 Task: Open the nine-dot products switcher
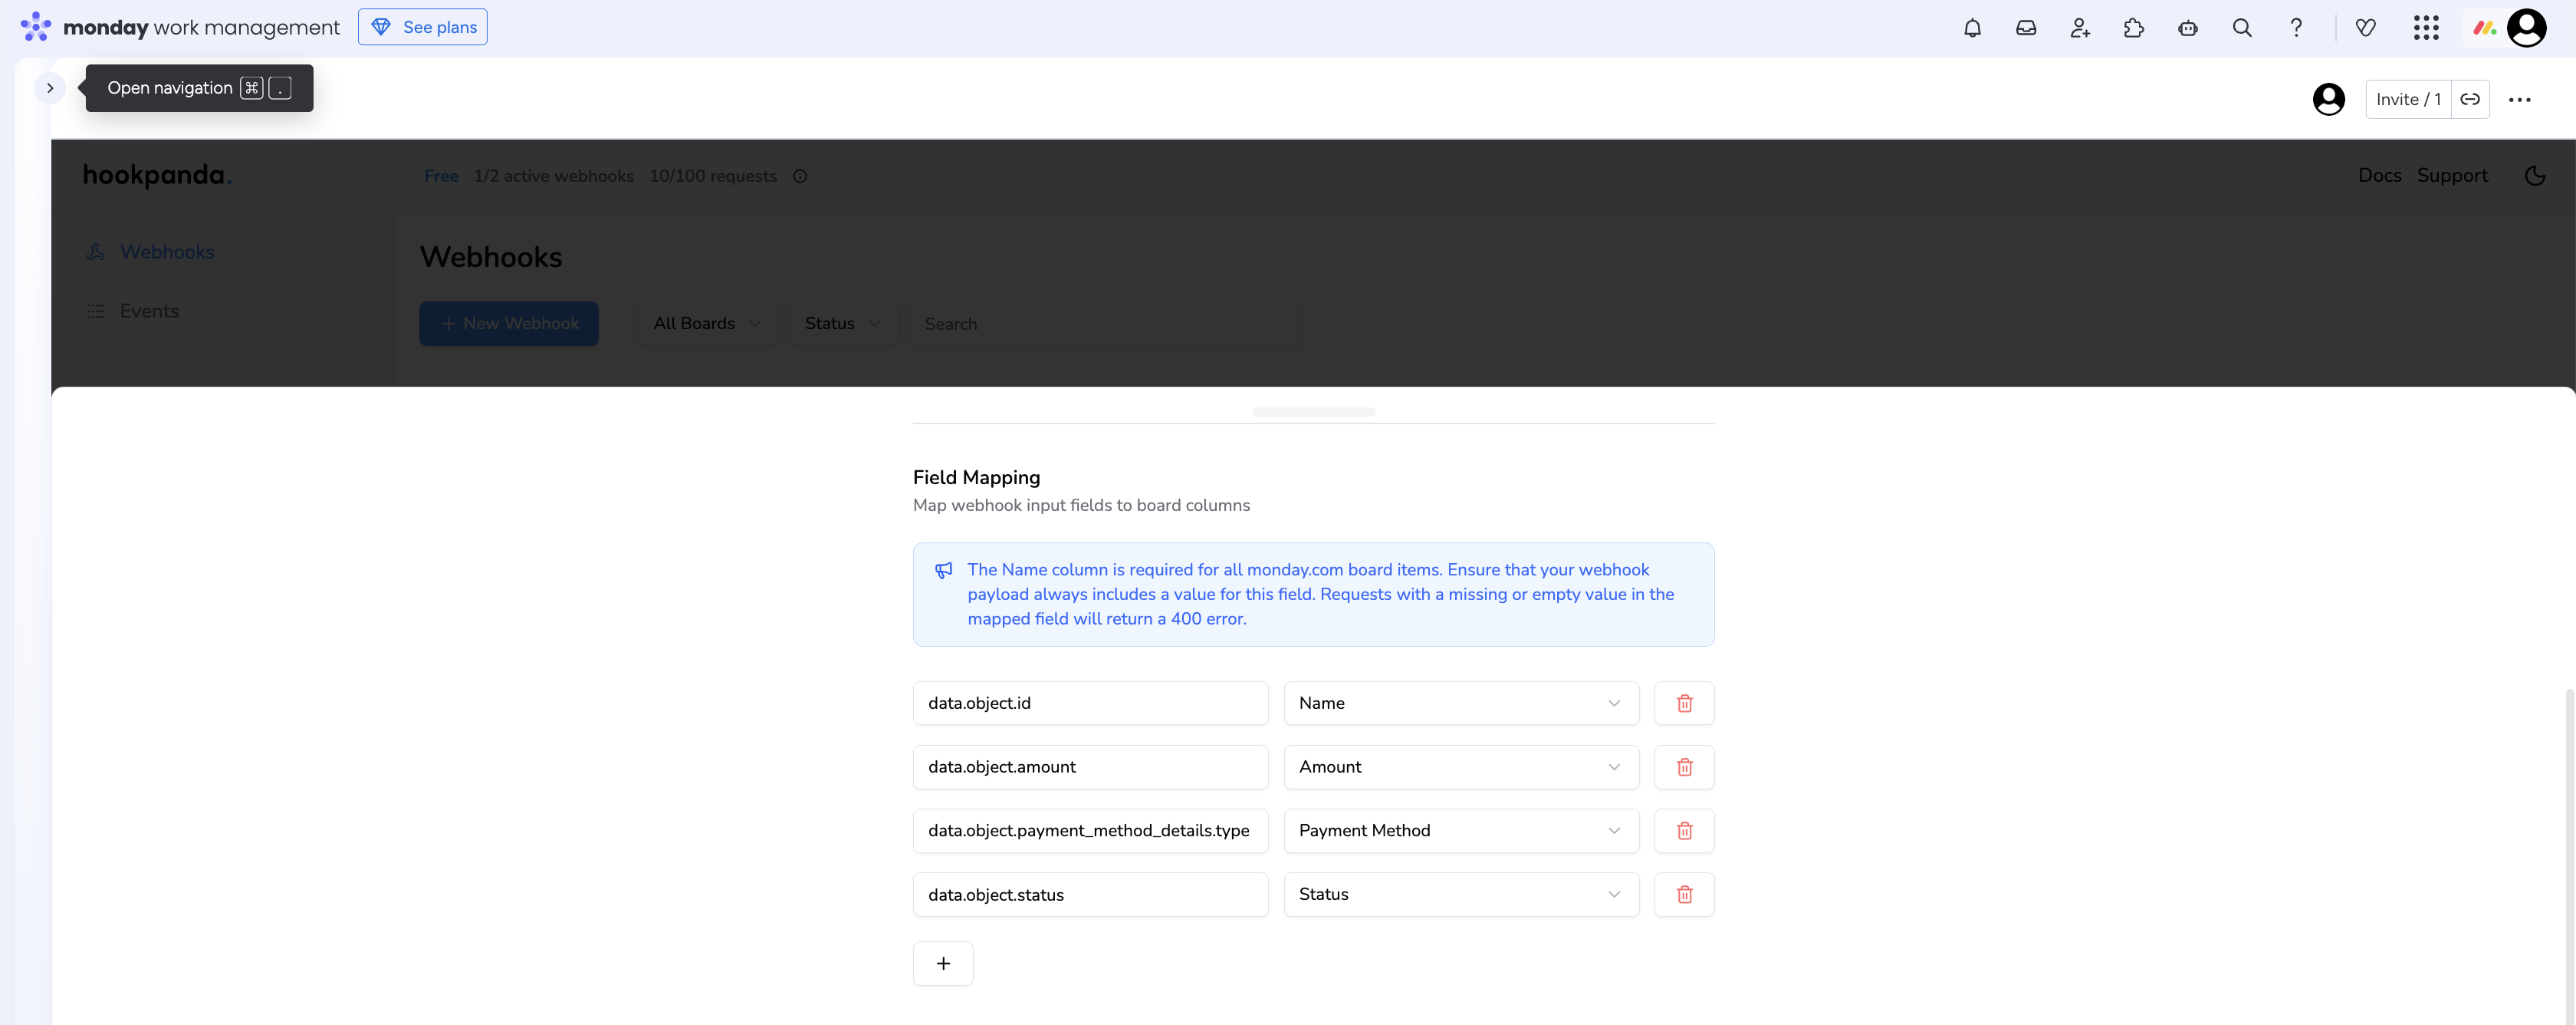pyautogui.click(x=2426, y=28)
